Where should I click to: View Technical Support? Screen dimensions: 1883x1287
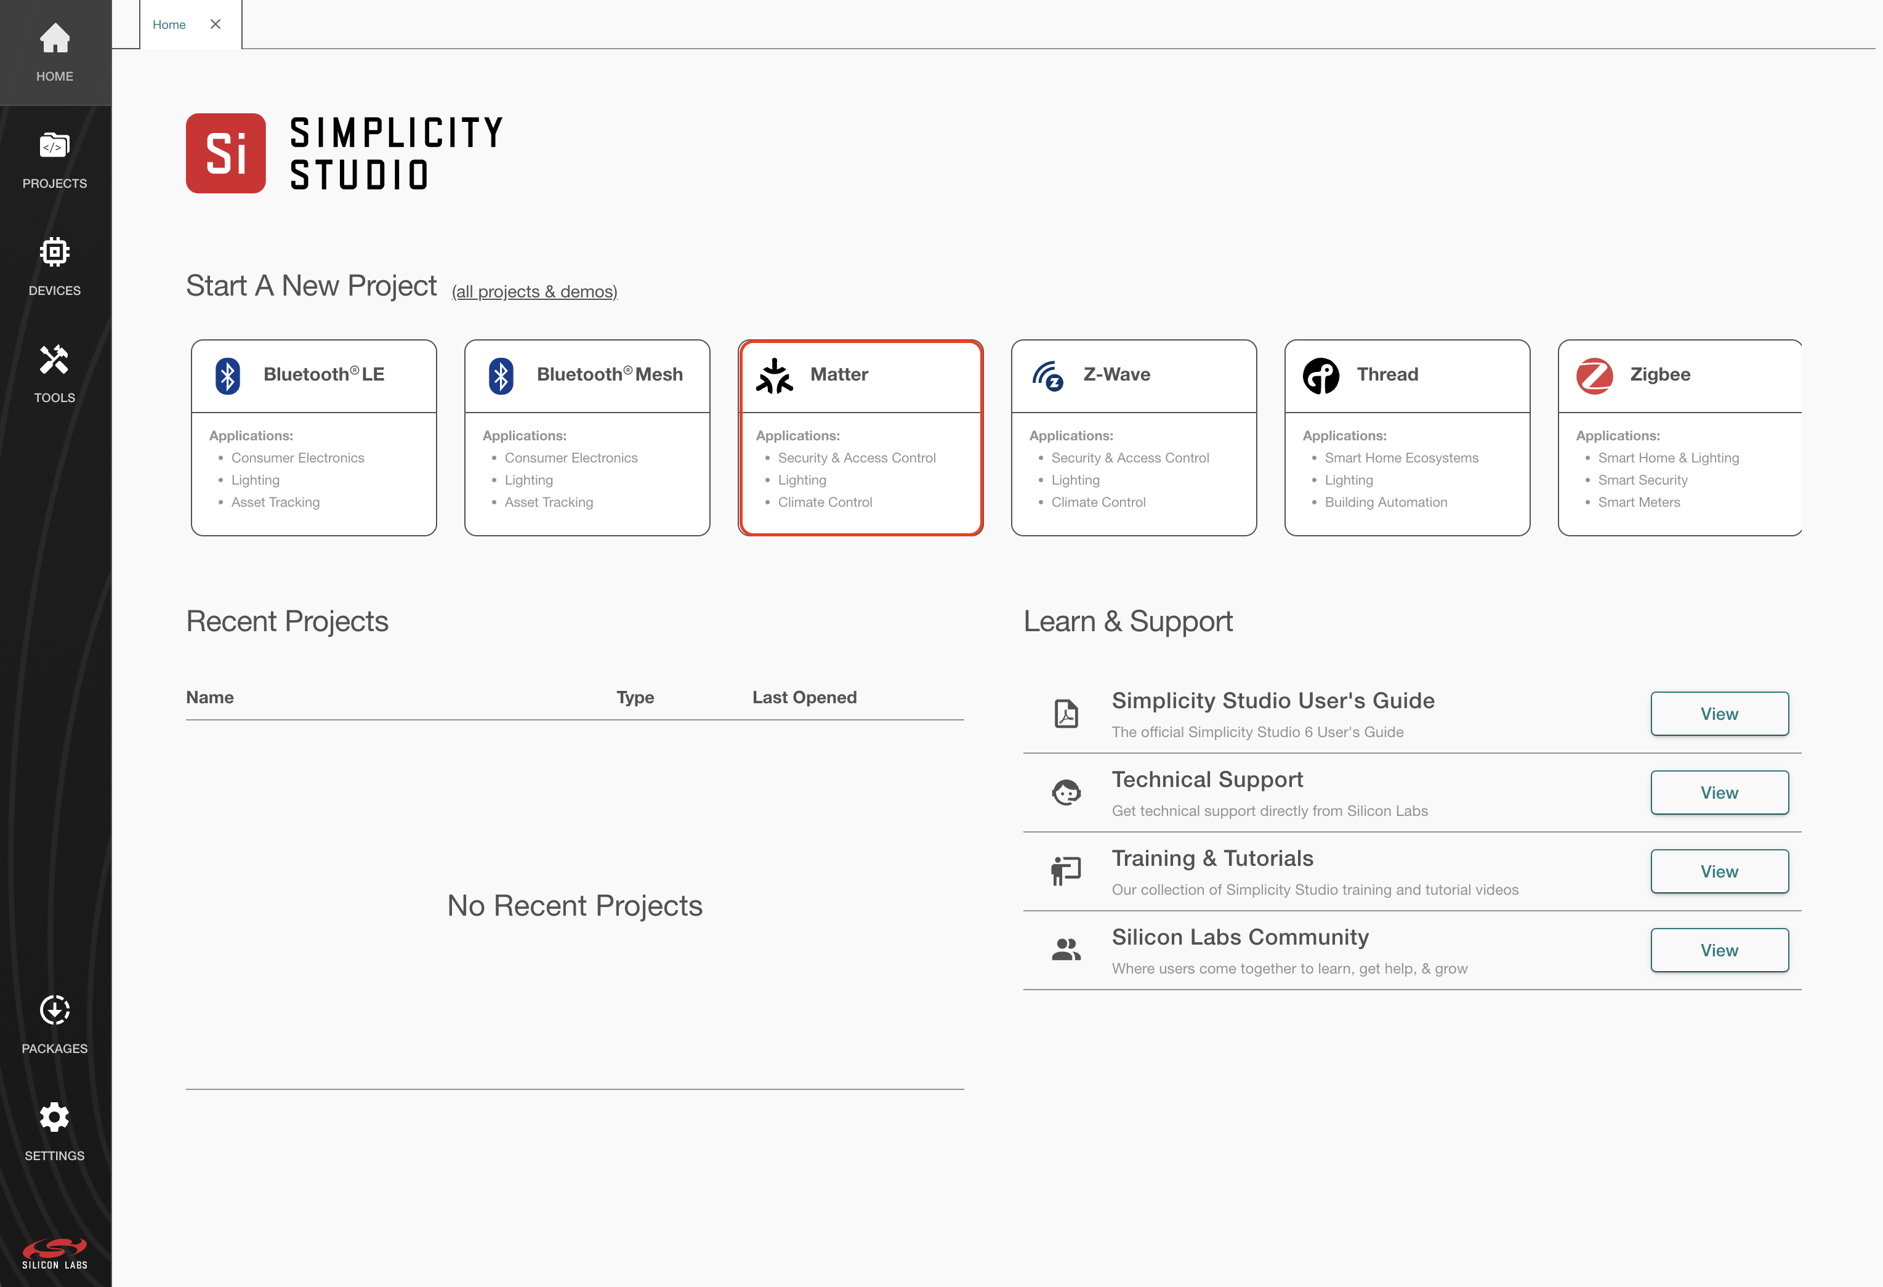(1719, 793)
